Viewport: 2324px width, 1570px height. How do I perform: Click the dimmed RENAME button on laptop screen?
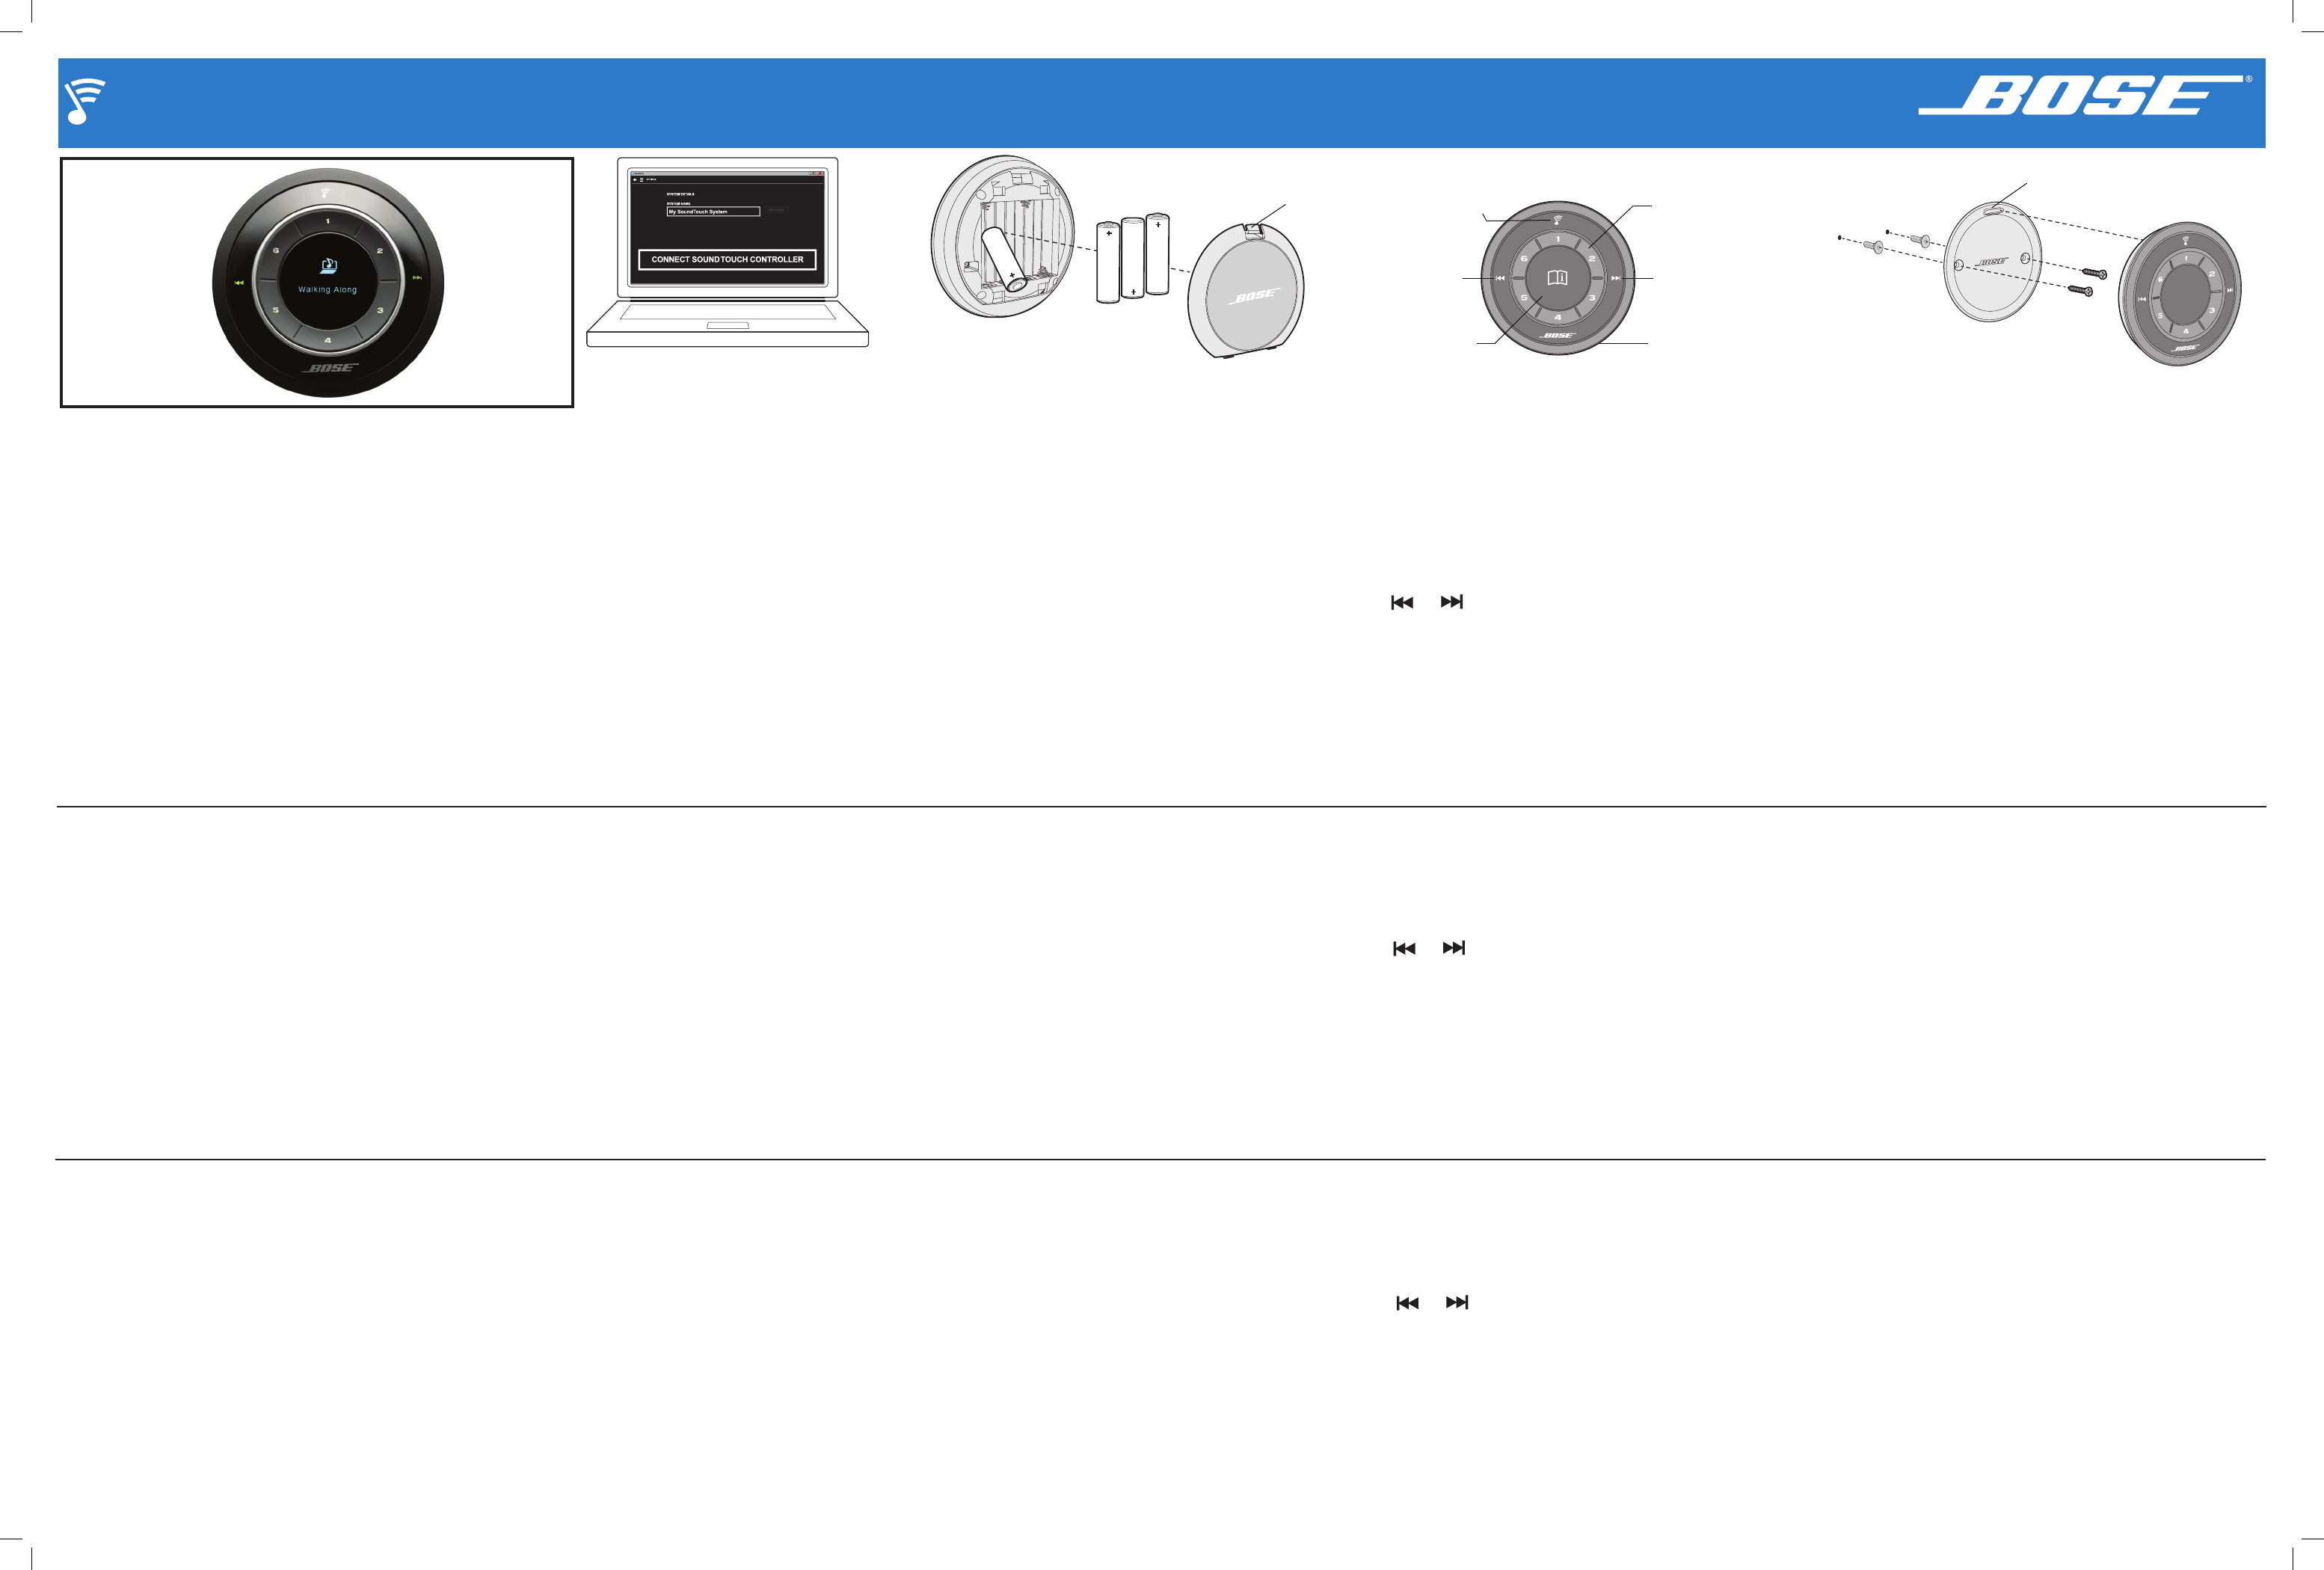click(x=777, y=210)
